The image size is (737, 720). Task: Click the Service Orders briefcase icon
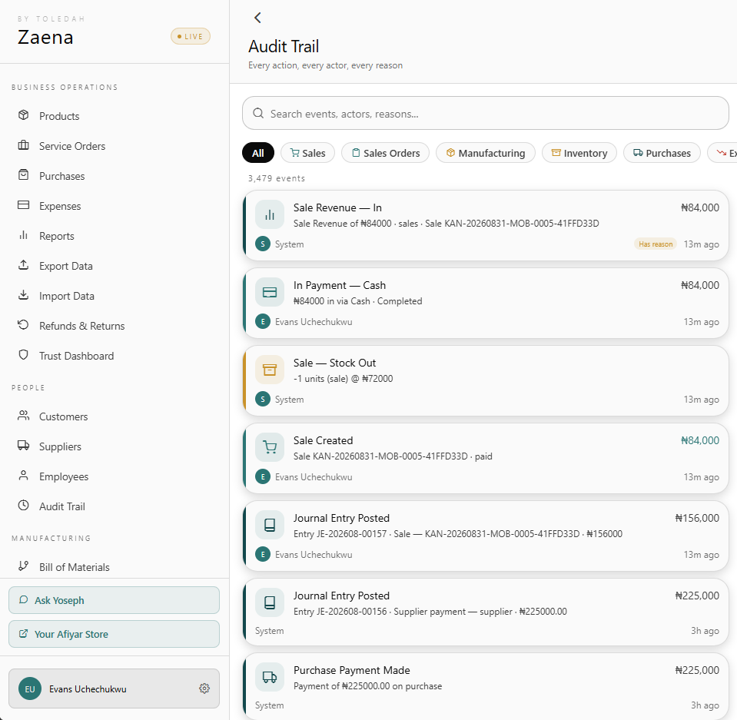click(x=24, y=145)
